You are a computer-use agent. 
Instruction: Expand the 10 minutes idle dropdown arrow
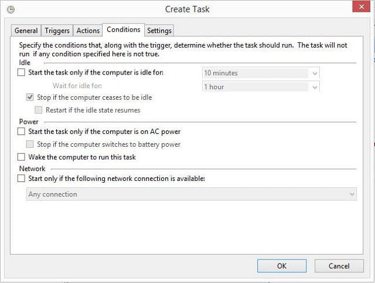(315, 73)
